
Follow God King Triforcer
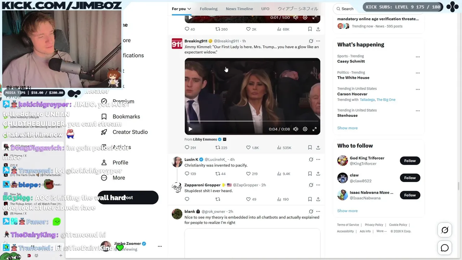pos(410,161)
